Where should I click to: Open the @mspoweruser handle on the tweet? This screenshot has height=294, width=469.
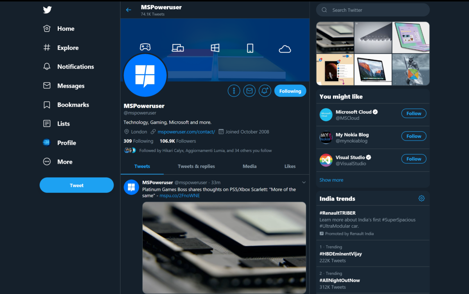tap(191, 182)
